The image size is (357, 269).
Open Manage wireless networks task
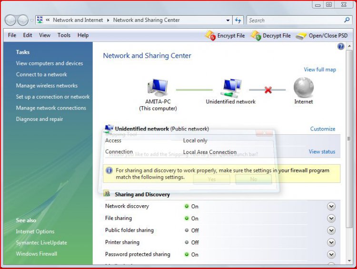(x=47, y=86)
